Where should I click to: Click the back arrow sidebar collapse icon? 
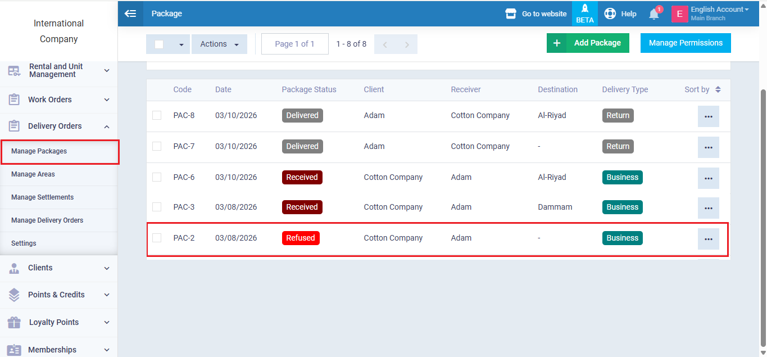(130, 13)
